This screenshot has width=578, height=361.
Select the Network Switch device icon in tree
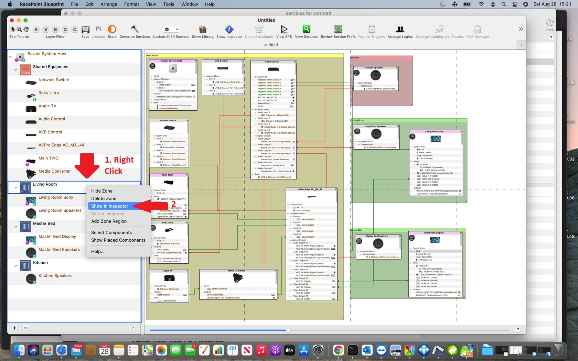(31, 83)
